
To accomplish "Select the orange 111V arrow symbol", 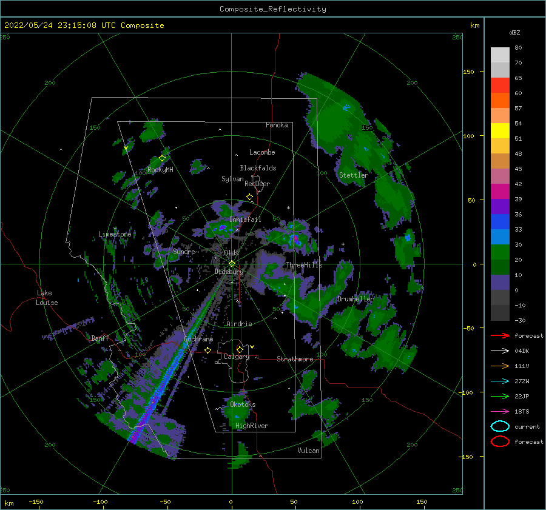I will pyautogui.click(x=500, y=366).
